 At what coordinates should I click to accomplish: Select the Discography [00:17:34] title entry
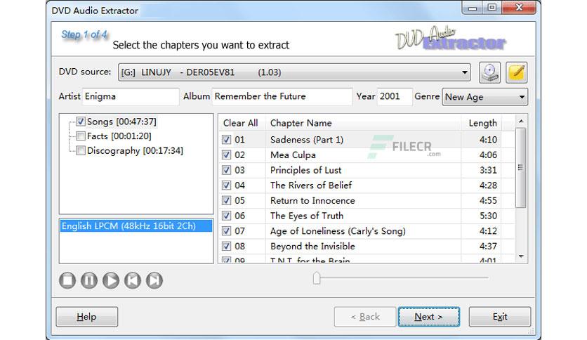point(135,150)
